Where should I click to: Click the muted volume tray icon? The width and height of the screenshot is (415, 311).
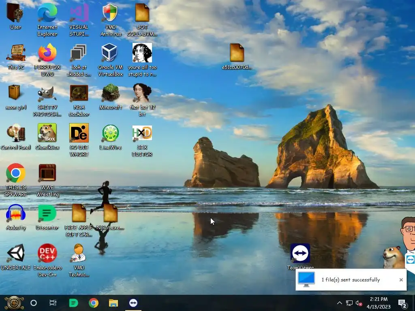[359, 303]
